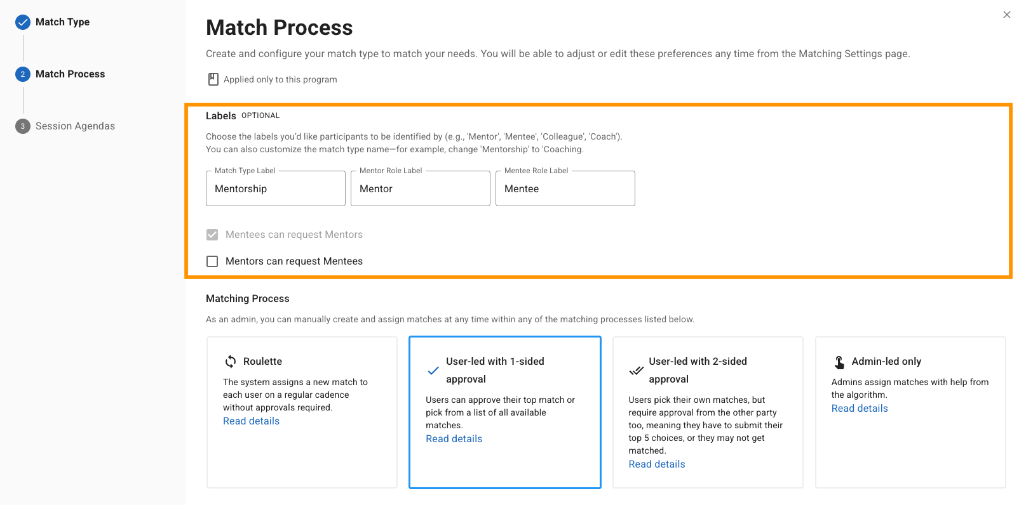This screenshot has width=1026, height=505.
Task: Open Read details for 2-sided approval
Action: [x=657, y=464]
